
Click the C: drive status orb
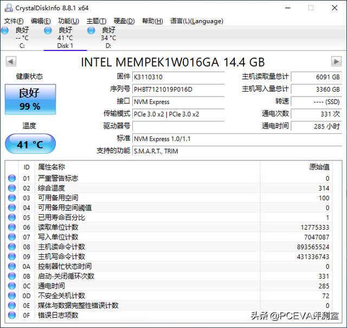click(5, 30)
